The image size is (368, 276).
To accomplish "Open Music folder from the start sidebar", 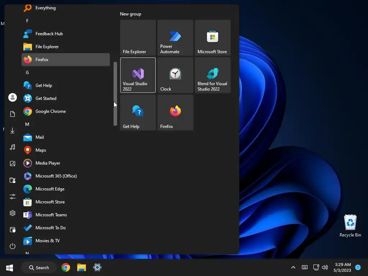I will (13, 147).
